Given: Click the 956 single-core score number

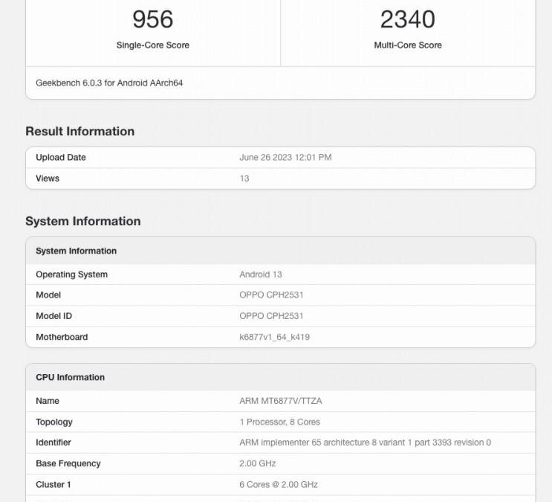Looking at the screenshot, I should pos(152,19).
